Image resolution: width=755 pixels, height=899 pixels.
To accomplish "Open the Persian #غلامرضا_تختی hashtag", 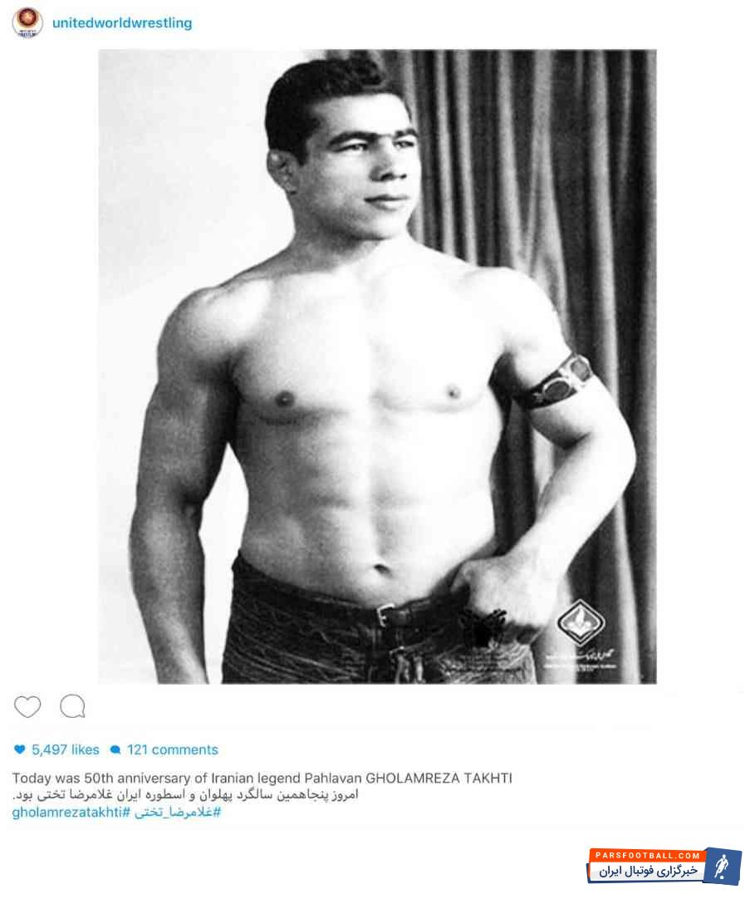I will 179,813.
